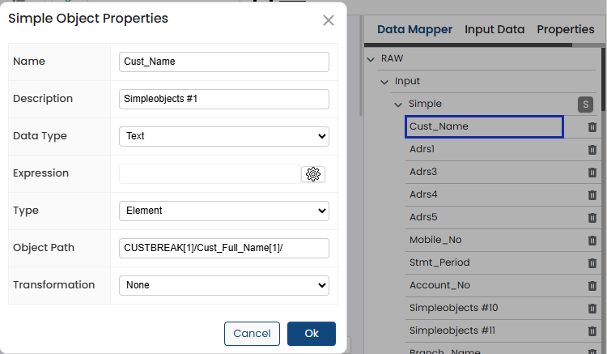Open the Expression settings gear icon
The image size is (607, 354).
pos(313,174)
